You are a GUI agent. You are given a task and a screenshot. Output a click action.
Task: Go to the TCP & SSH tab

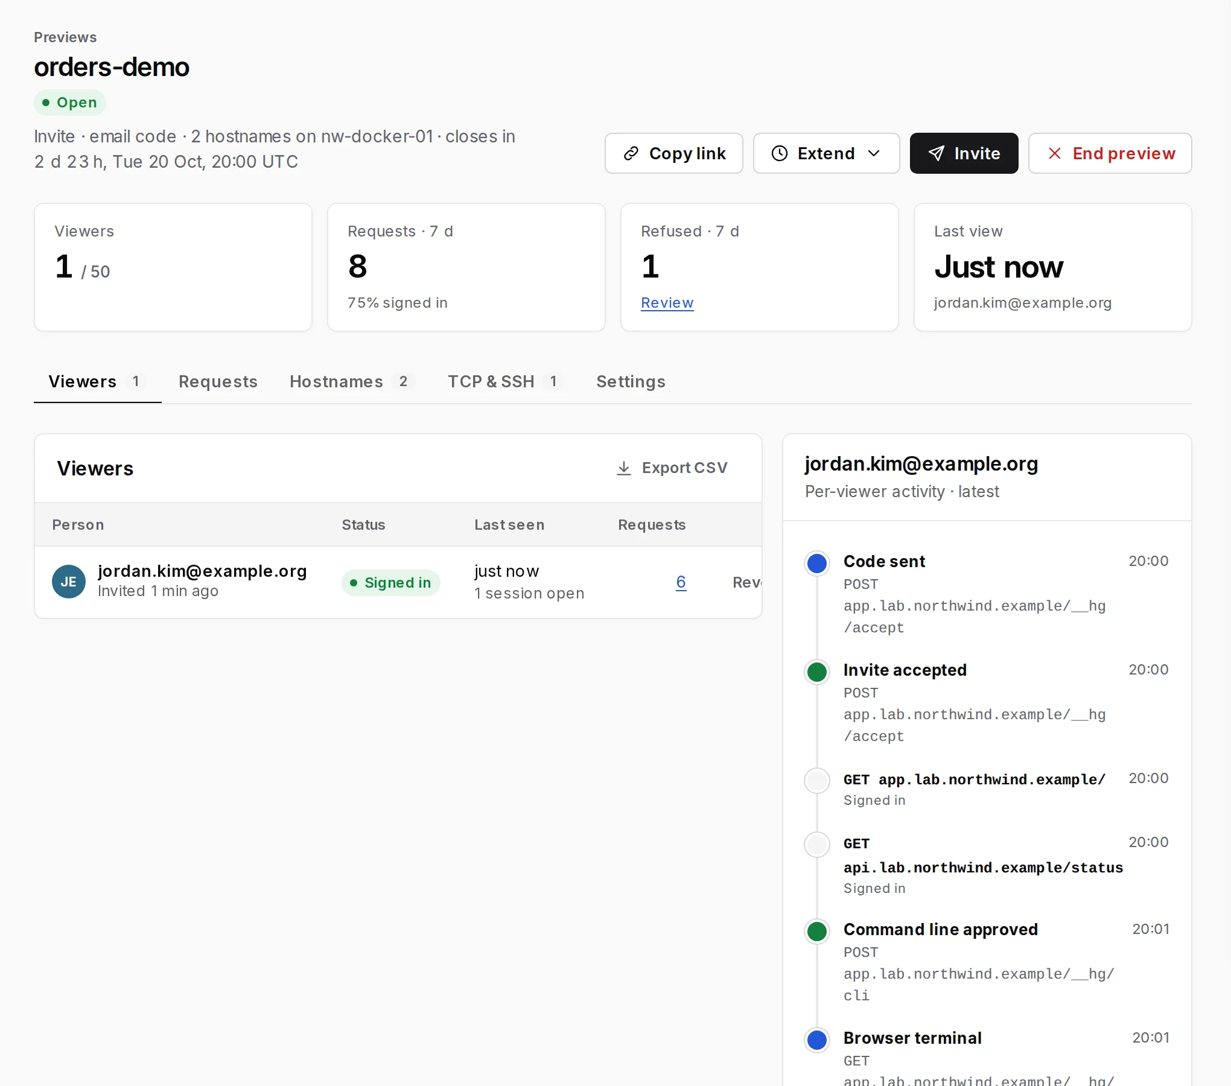click(506, 381)
